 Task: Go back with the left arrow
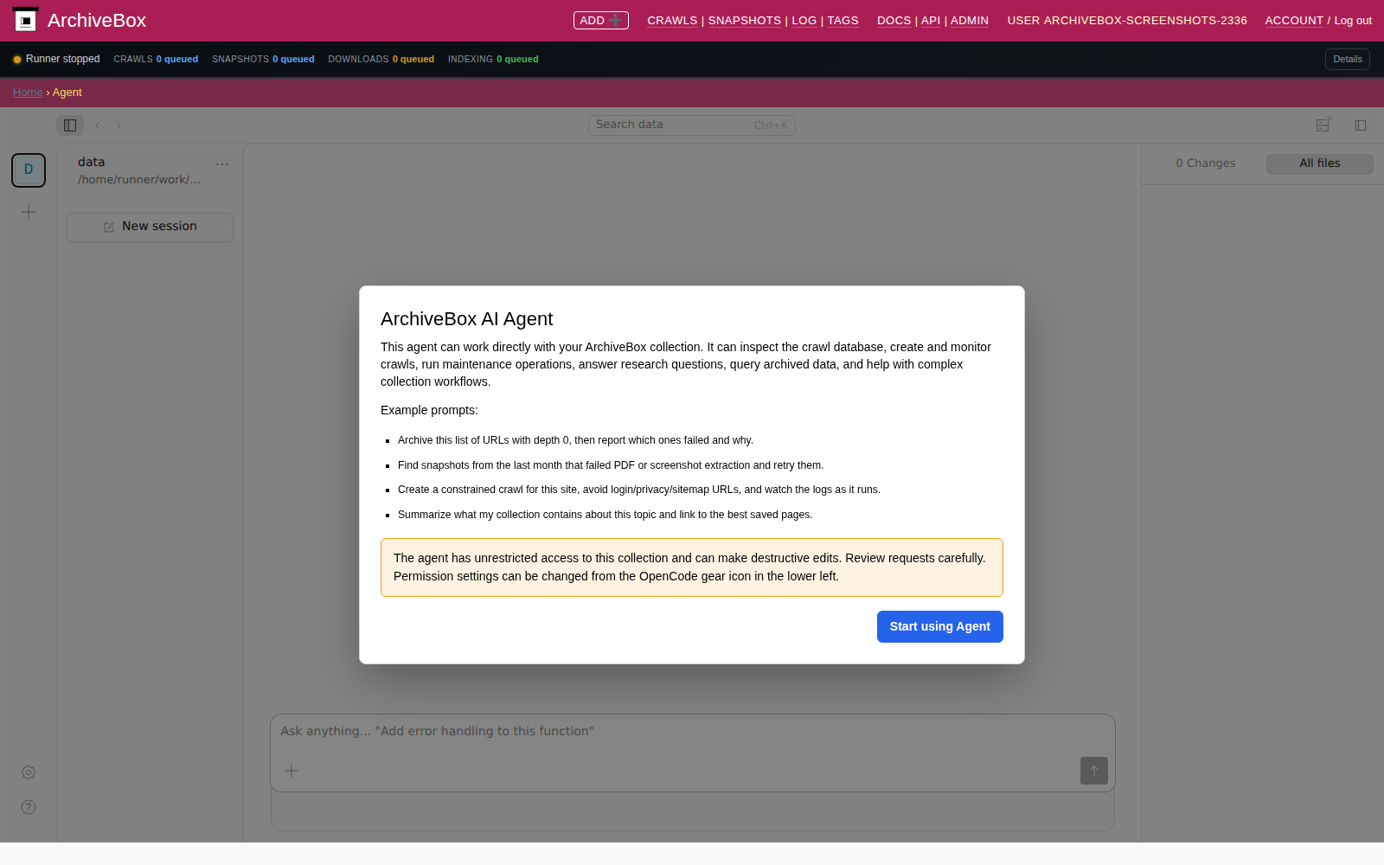(x=98, y=125)
